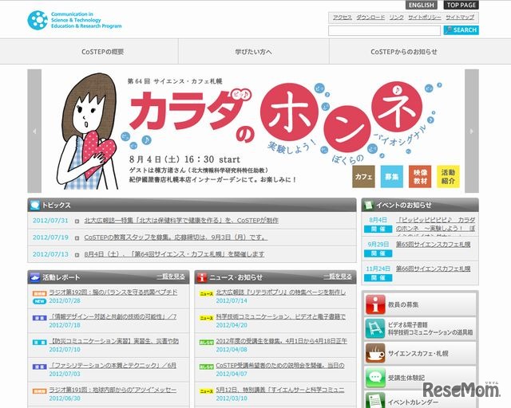
Task: Click the カラダのホンネ banner image
Action: (x=253, y=131)
